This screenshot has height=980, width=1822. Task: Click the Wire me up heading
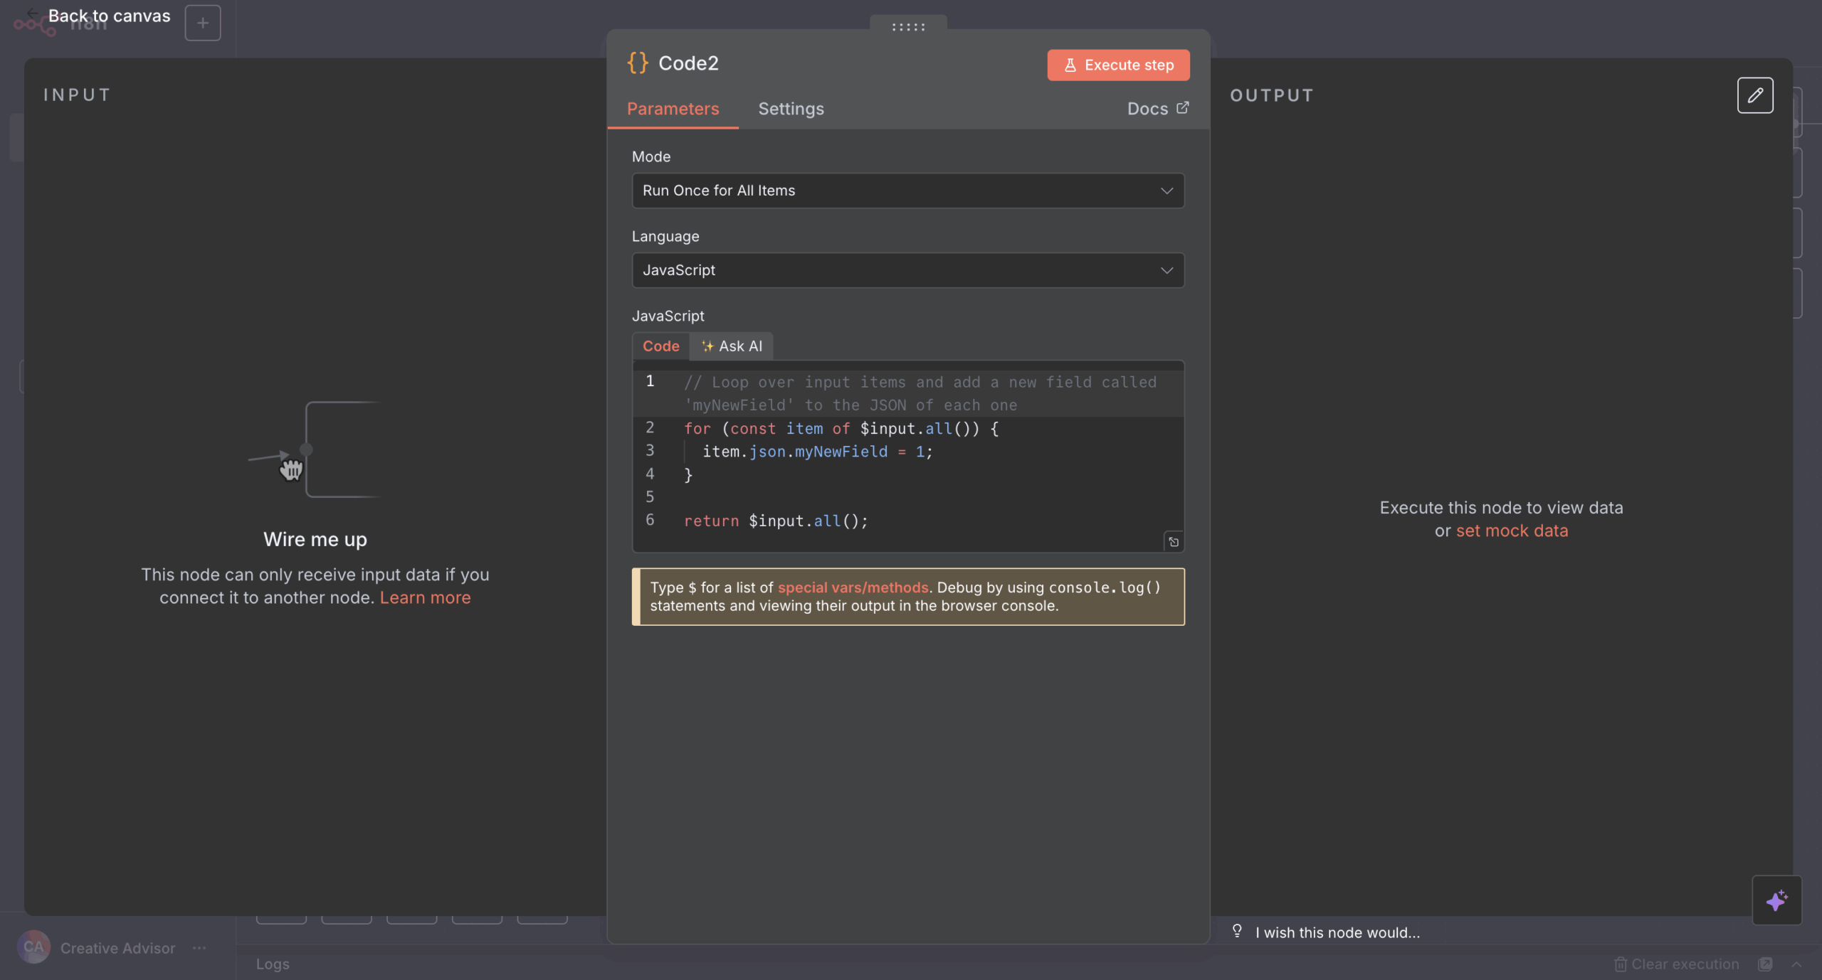(x=315, y=539)
